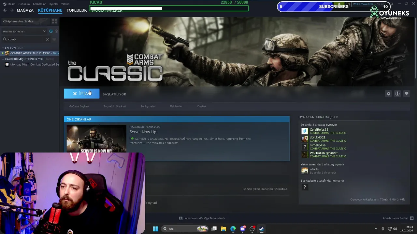The image size is (417, 234).
Task: Open advanced filter options icon
Action: pos(54,39)
